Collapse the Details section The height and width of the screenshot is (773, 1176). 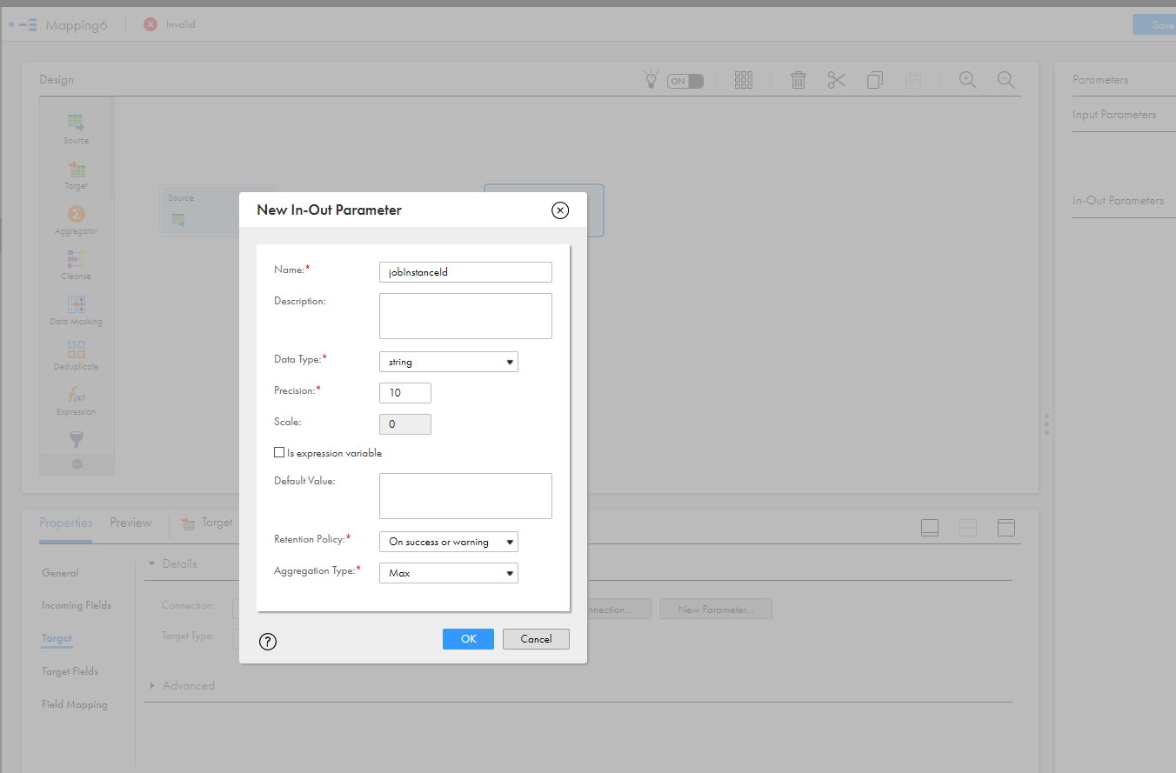[x=151, y=563]
